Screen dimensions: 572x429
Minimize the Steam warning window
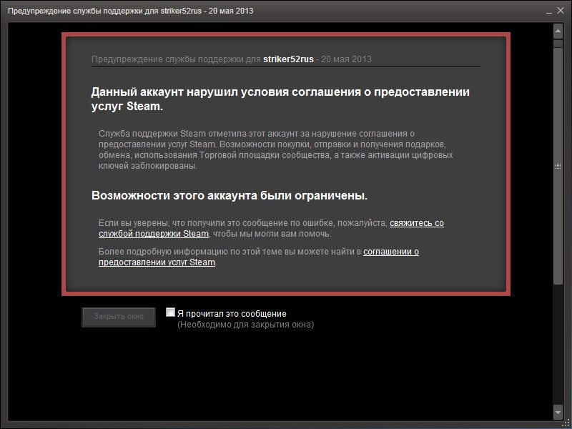point(548,11)
